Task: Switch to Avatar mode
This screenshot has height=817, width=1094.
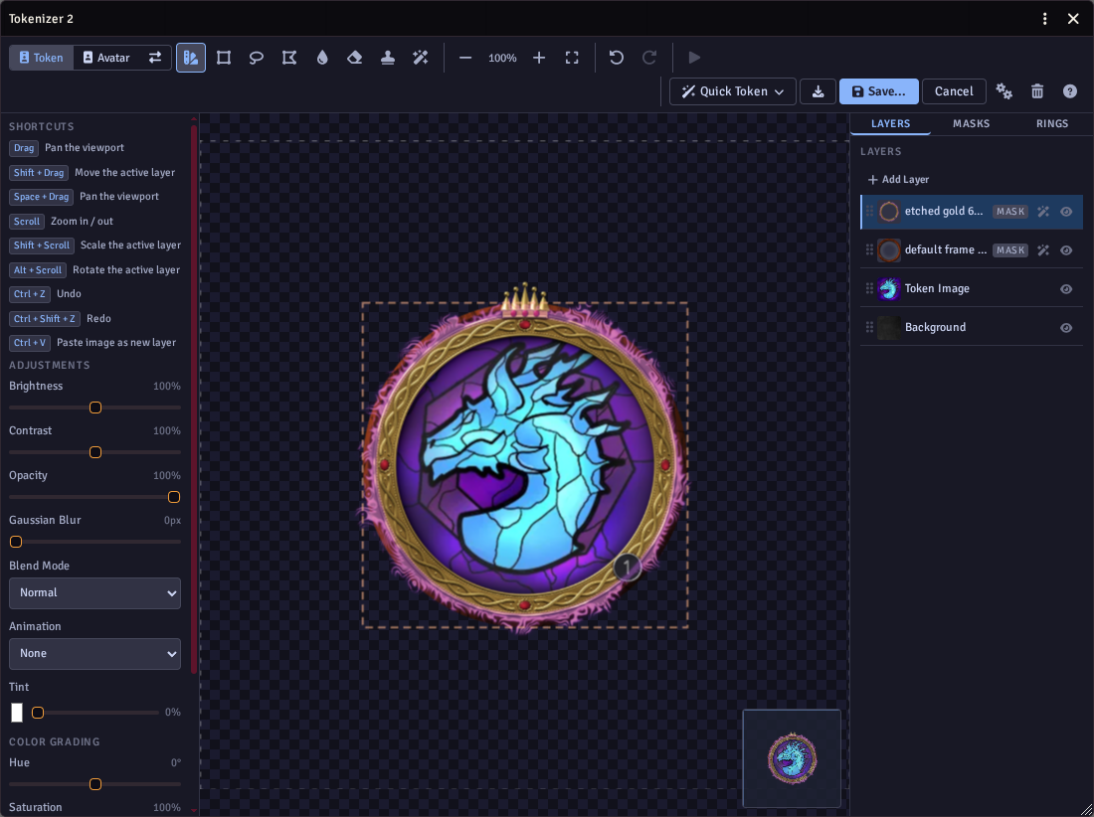Action: point(106,58)
